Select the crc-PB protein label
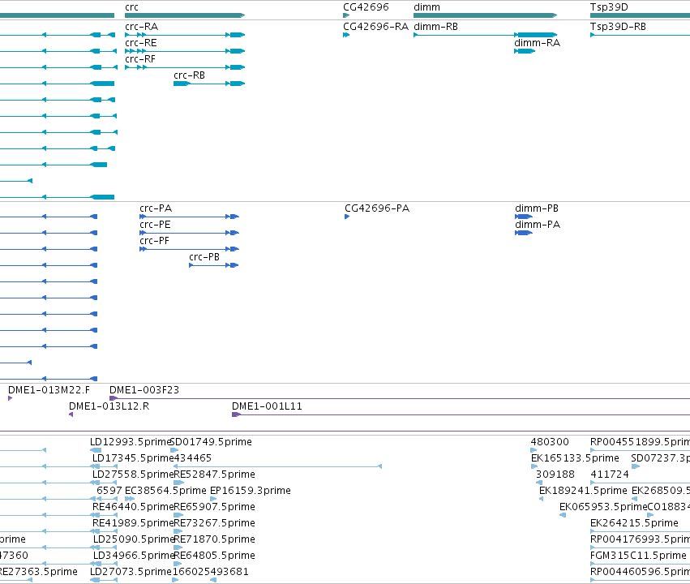Screen dimensions: 690x584 [204, 257]
